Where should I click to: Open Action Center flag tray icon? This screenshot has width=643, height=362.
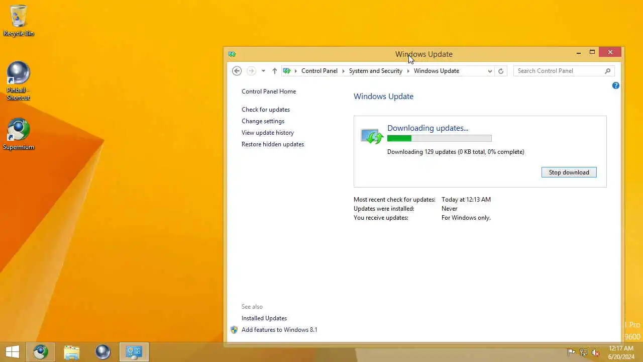tap(571, 352)
